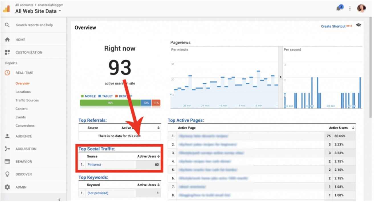Select the Locations real-time report
The height and width of the screenshot is (206, 375).
[x=23, y=92]
